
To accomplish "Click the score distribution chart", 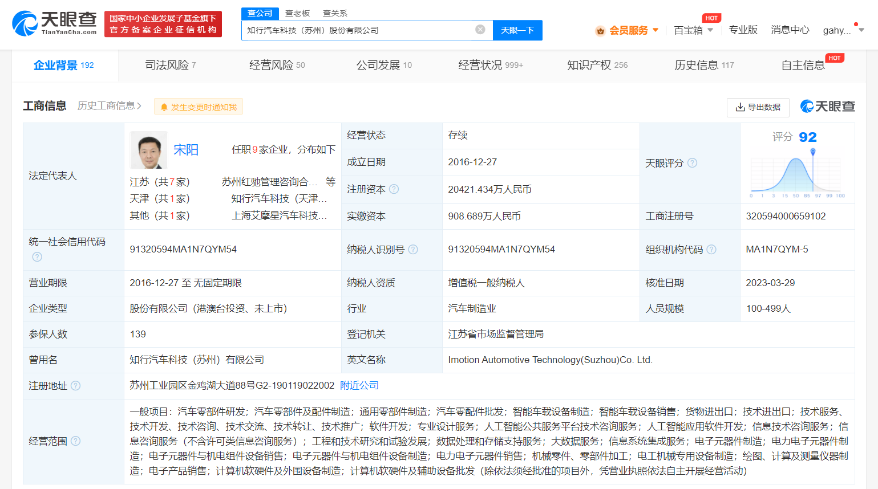I will click(797, 173).
